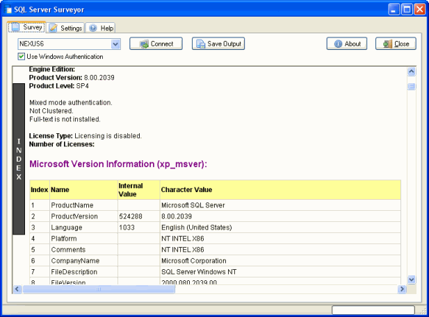Click the Comments row NT INTEL X86 value
This screenshot has width=429, height=317.
tap(280, 250)
